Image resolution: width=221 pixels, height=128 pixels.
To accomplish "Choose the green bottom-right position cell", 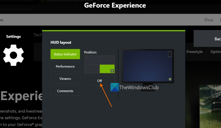I will [x=107, y=69].
